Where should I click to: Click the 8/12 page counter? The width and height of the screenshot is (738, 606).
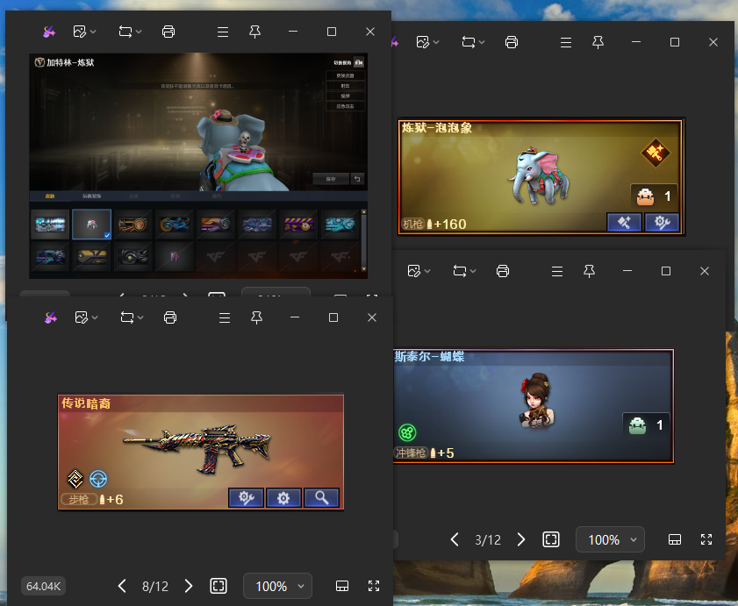pos(154,586)
